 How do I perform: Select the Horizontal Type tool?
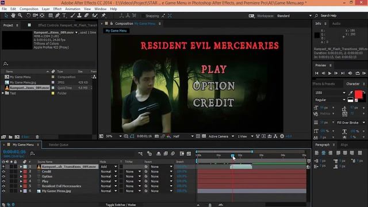(x=64, y=16)
